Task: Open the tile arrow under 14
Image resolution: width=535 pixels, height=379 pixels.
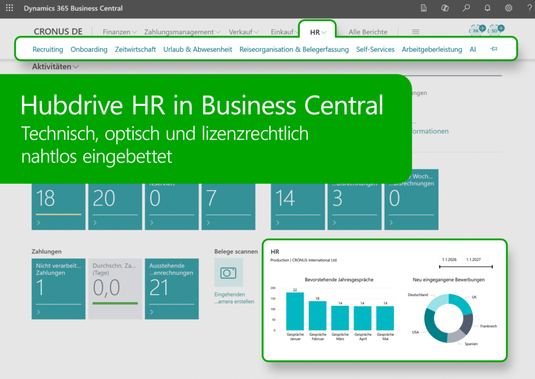Action: 278,222
